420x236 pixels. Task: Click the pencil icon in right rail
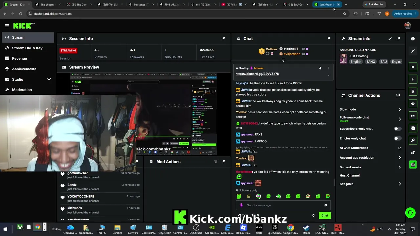pyautogui.click(x=413, y=51)
